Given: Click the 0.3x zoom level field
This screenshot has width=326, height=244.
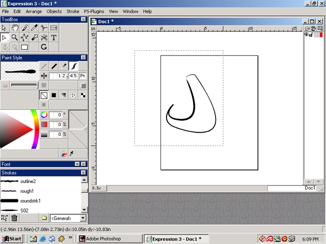Looking at the screenshot, I should click(x=99, y=188).
